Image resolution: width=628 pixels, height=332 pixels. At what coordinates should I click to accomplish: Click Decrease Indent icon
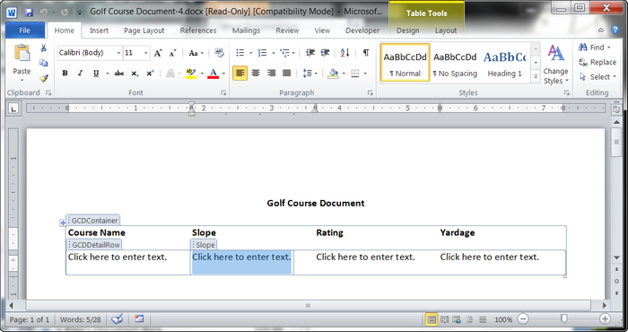(310, 53)
